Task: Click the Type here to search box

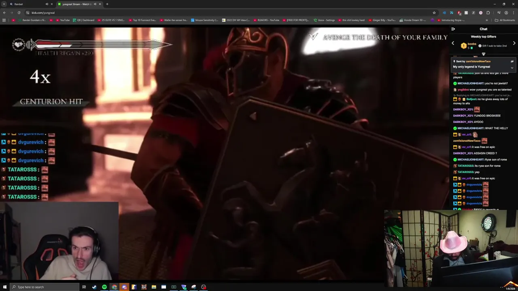Action: pyautogui.click(x=45, y=287)
